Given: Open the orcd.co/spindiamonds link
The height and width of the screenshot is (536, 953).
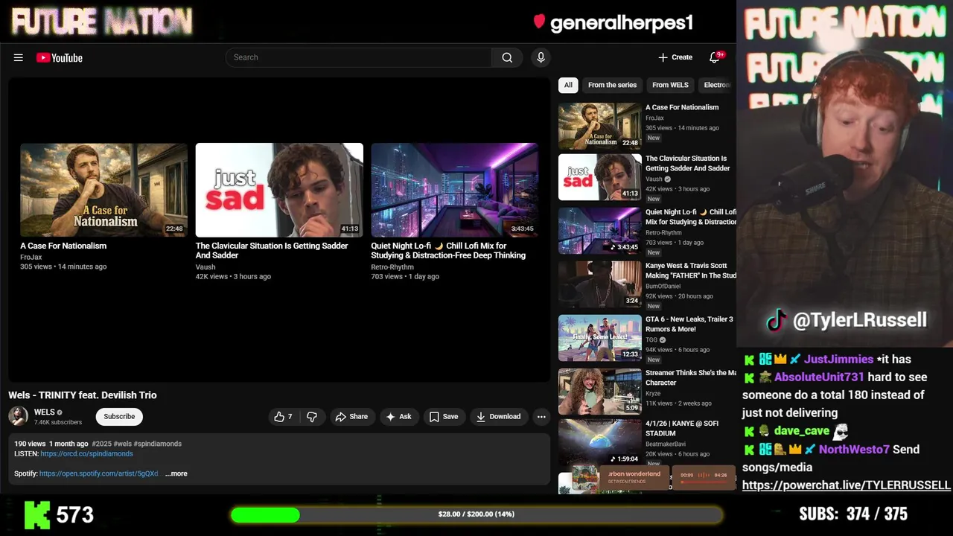Looking at the screenshot, I should [86, 453].
